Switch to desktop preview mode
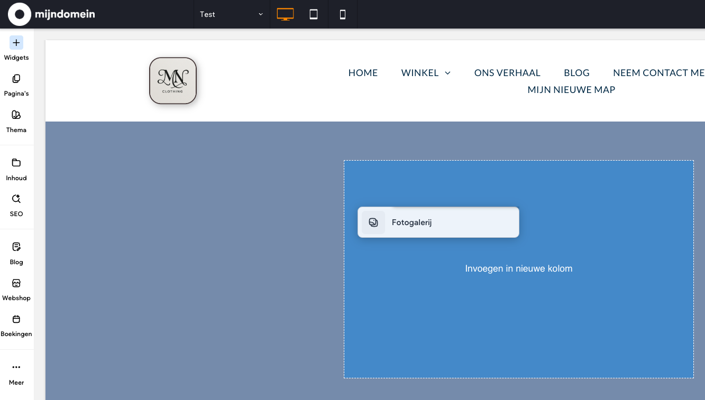705x400 pixels. pos(285,14)
